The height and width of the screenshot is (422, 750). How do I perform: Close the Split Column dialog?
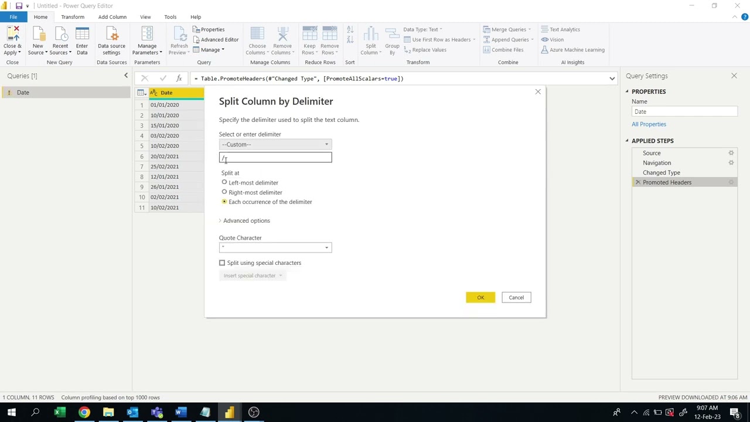click(538, 92)
